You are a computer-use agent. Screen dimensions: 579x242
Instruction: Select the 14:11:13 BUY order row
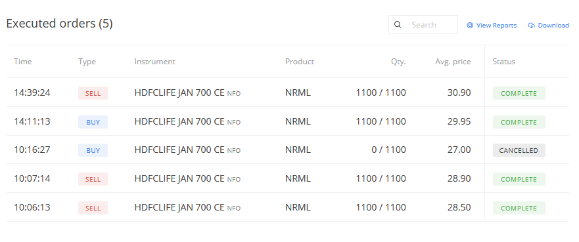pos(288,121)
